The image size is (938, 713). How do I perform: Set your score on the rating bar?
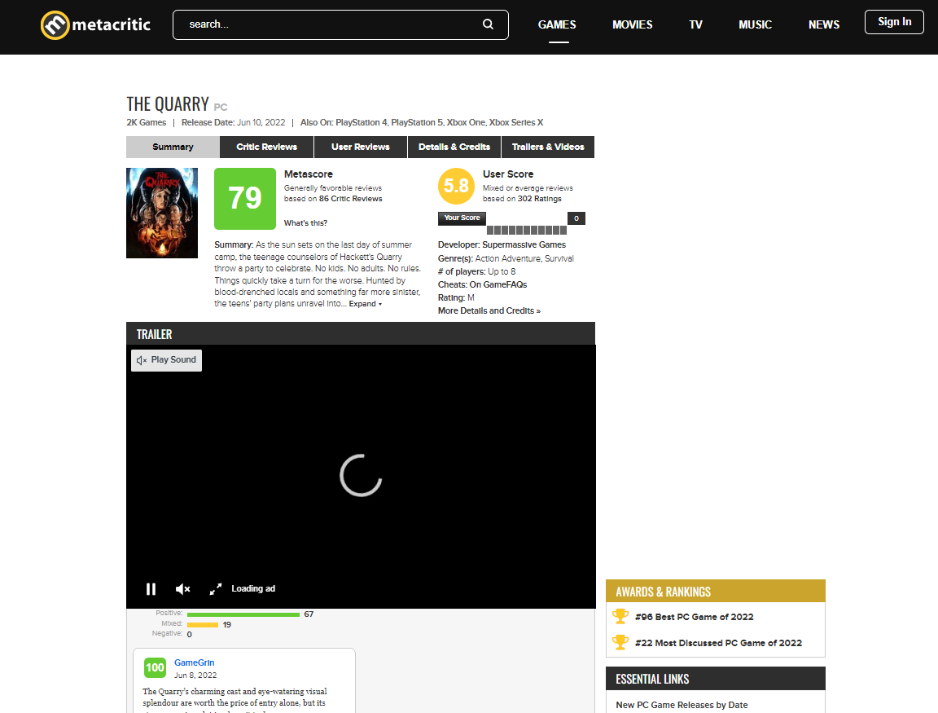pyautogui.click(x=527, y=230)
